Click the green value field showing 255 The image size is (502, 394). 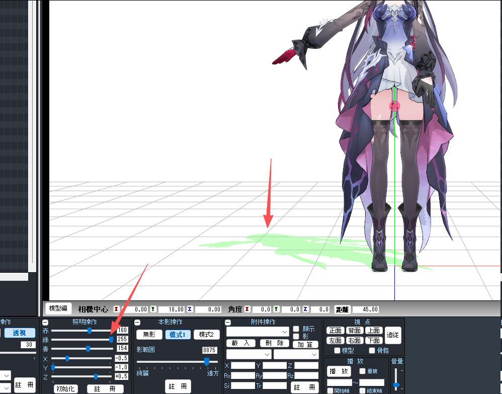coord(122,339)
